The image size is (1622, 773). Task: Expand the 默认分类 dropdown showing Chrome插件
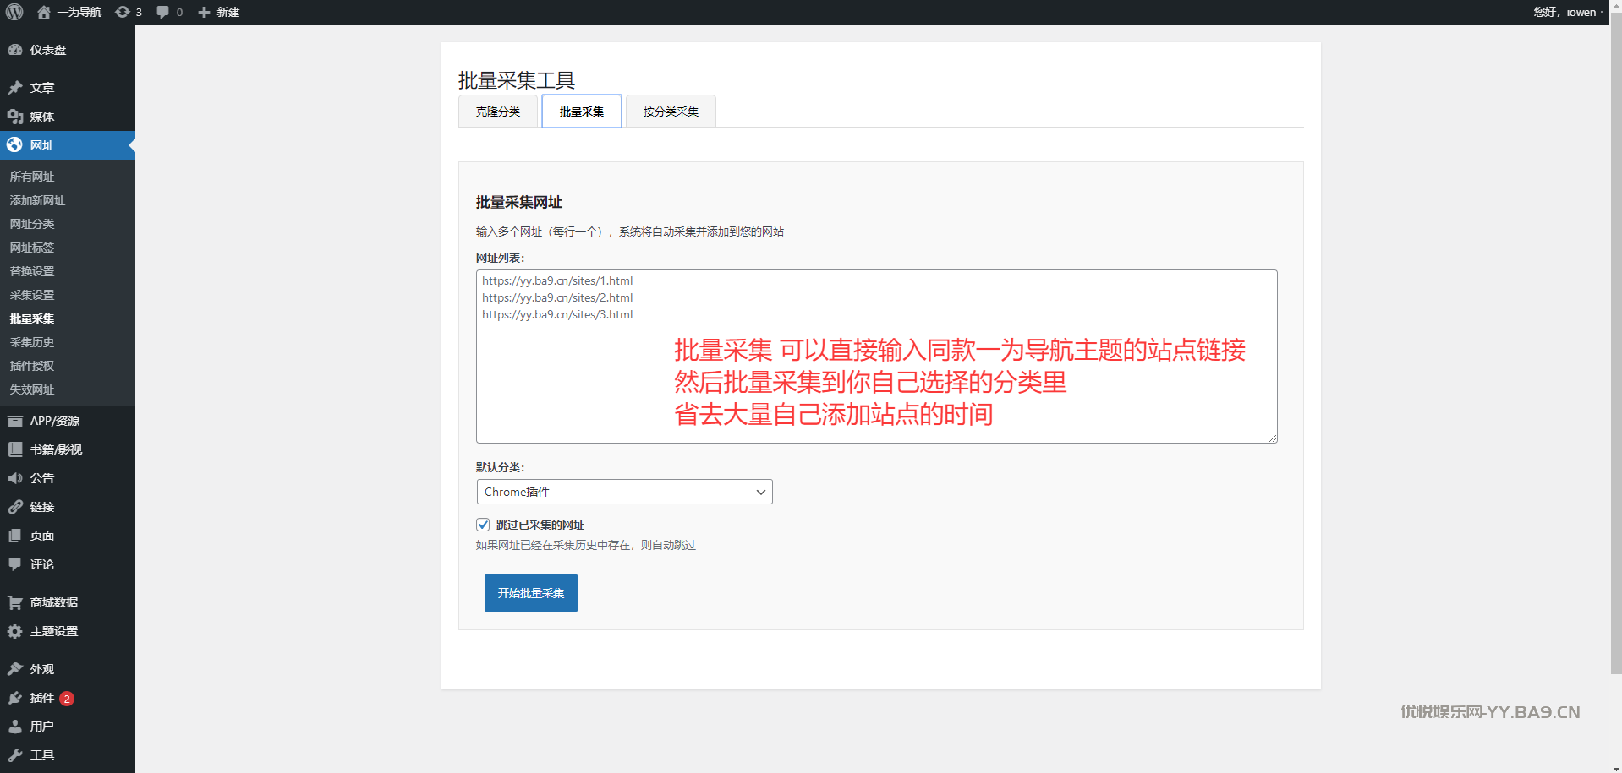click(624, 492)
